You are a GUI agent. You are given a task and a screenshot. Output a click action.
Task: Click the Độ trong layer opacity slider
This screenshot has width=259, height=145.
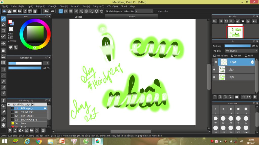click(x=238, y=46)
